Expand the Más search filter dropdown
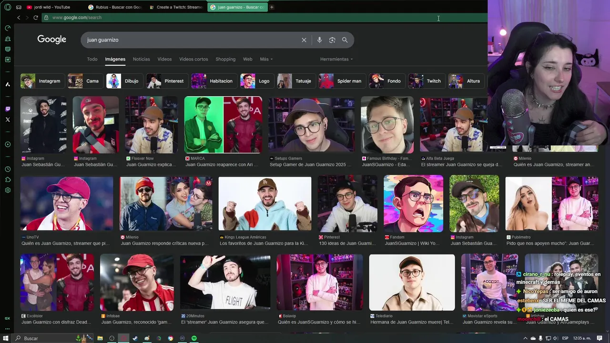 tap(266, 59)
